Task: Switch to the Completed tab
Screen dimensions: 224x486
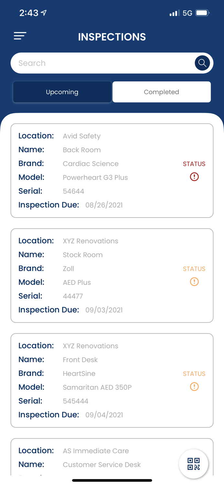Action: [162, 92]
